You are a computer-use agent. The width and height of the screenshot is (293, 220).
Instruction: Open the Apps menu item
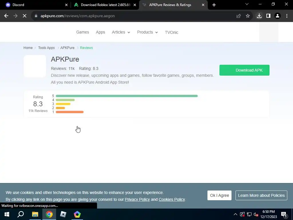[100, 32]
